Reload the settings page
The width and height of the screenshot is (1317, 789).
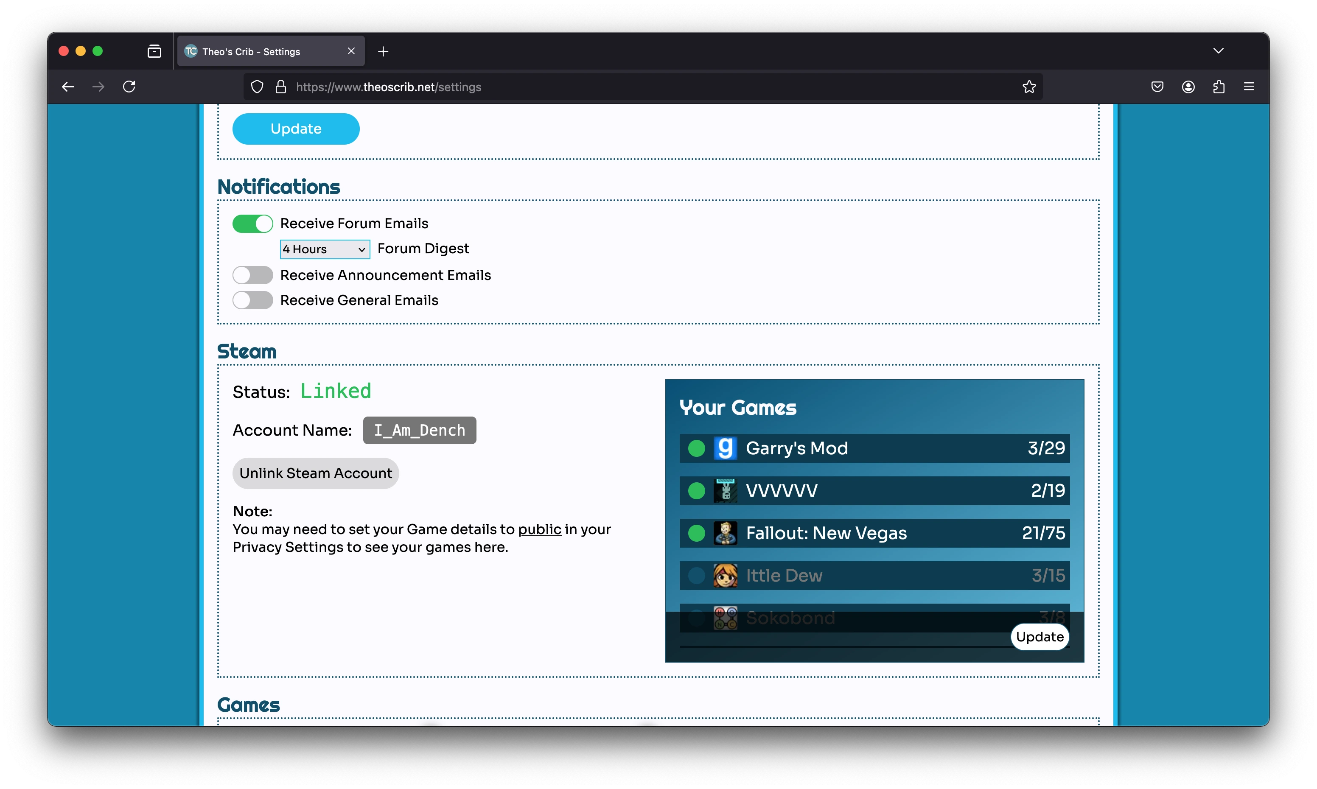point(129,87)
